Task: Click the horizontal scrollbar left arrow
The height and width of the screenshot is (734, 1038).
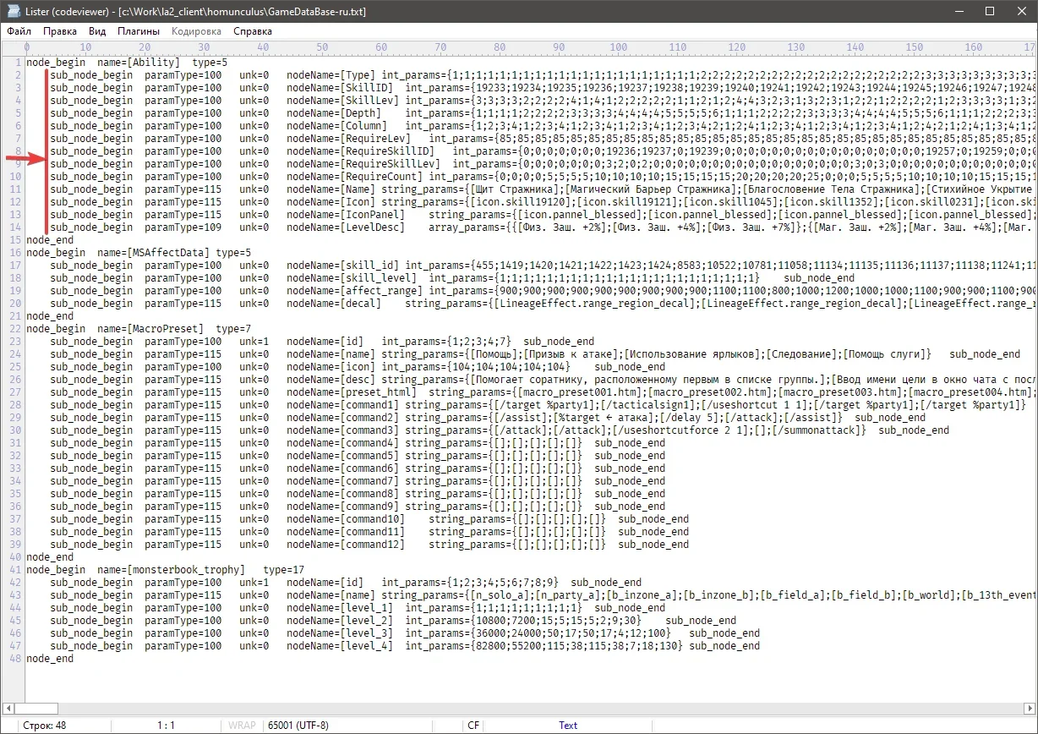Action: click(x=8, y=707)
